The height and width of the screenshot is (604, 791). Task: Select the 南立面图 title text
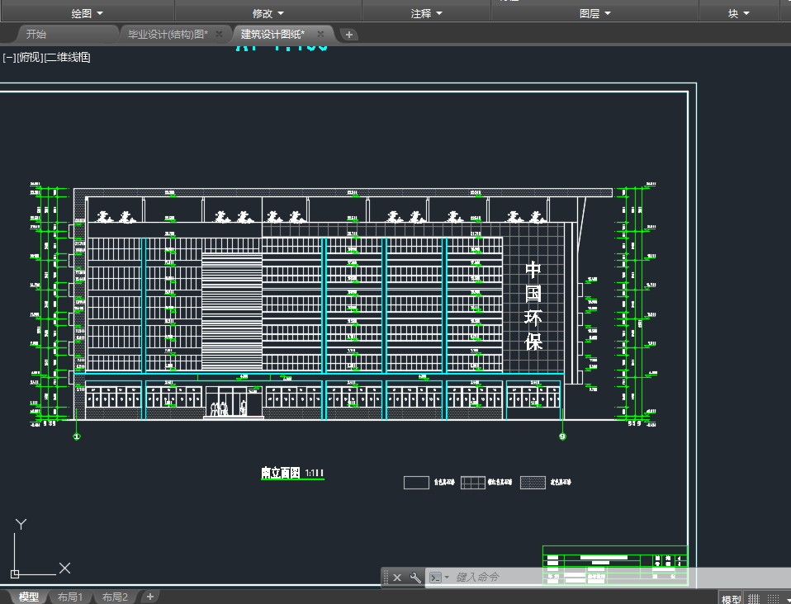pyautogui.click(x=281, y=473)
